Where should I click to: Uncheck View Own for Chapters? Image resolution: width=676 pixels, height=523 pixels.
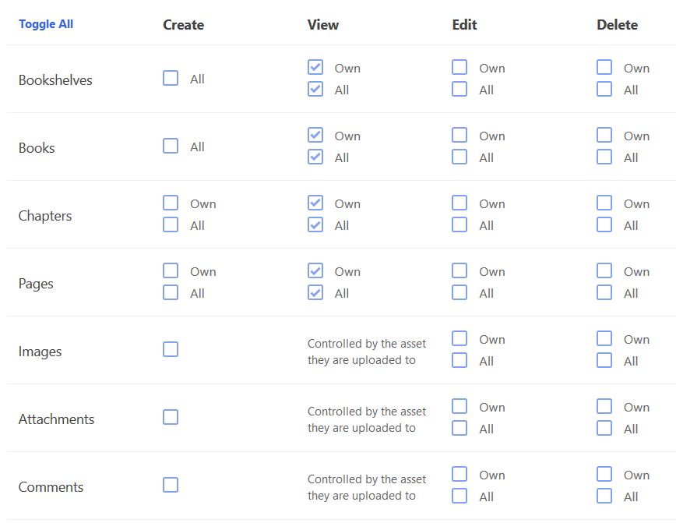point(315,203)
